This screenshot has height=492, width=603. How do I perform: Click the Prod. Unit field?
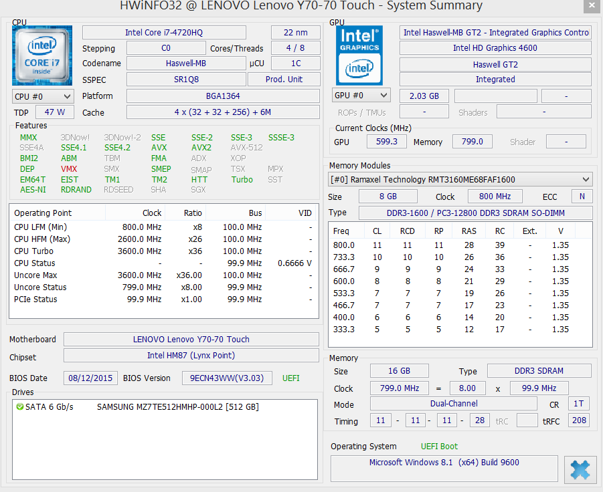284,80
